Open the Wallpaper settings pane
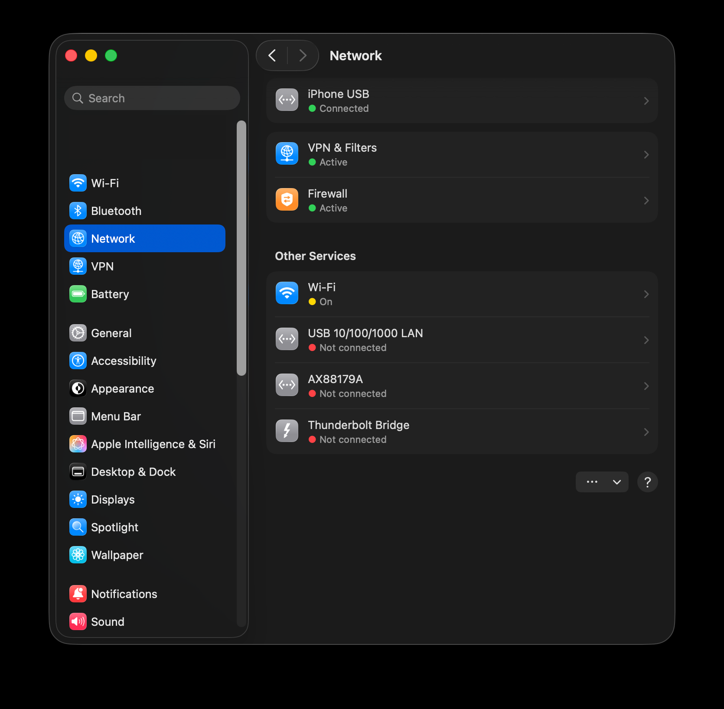 click(x=117, y=555)
